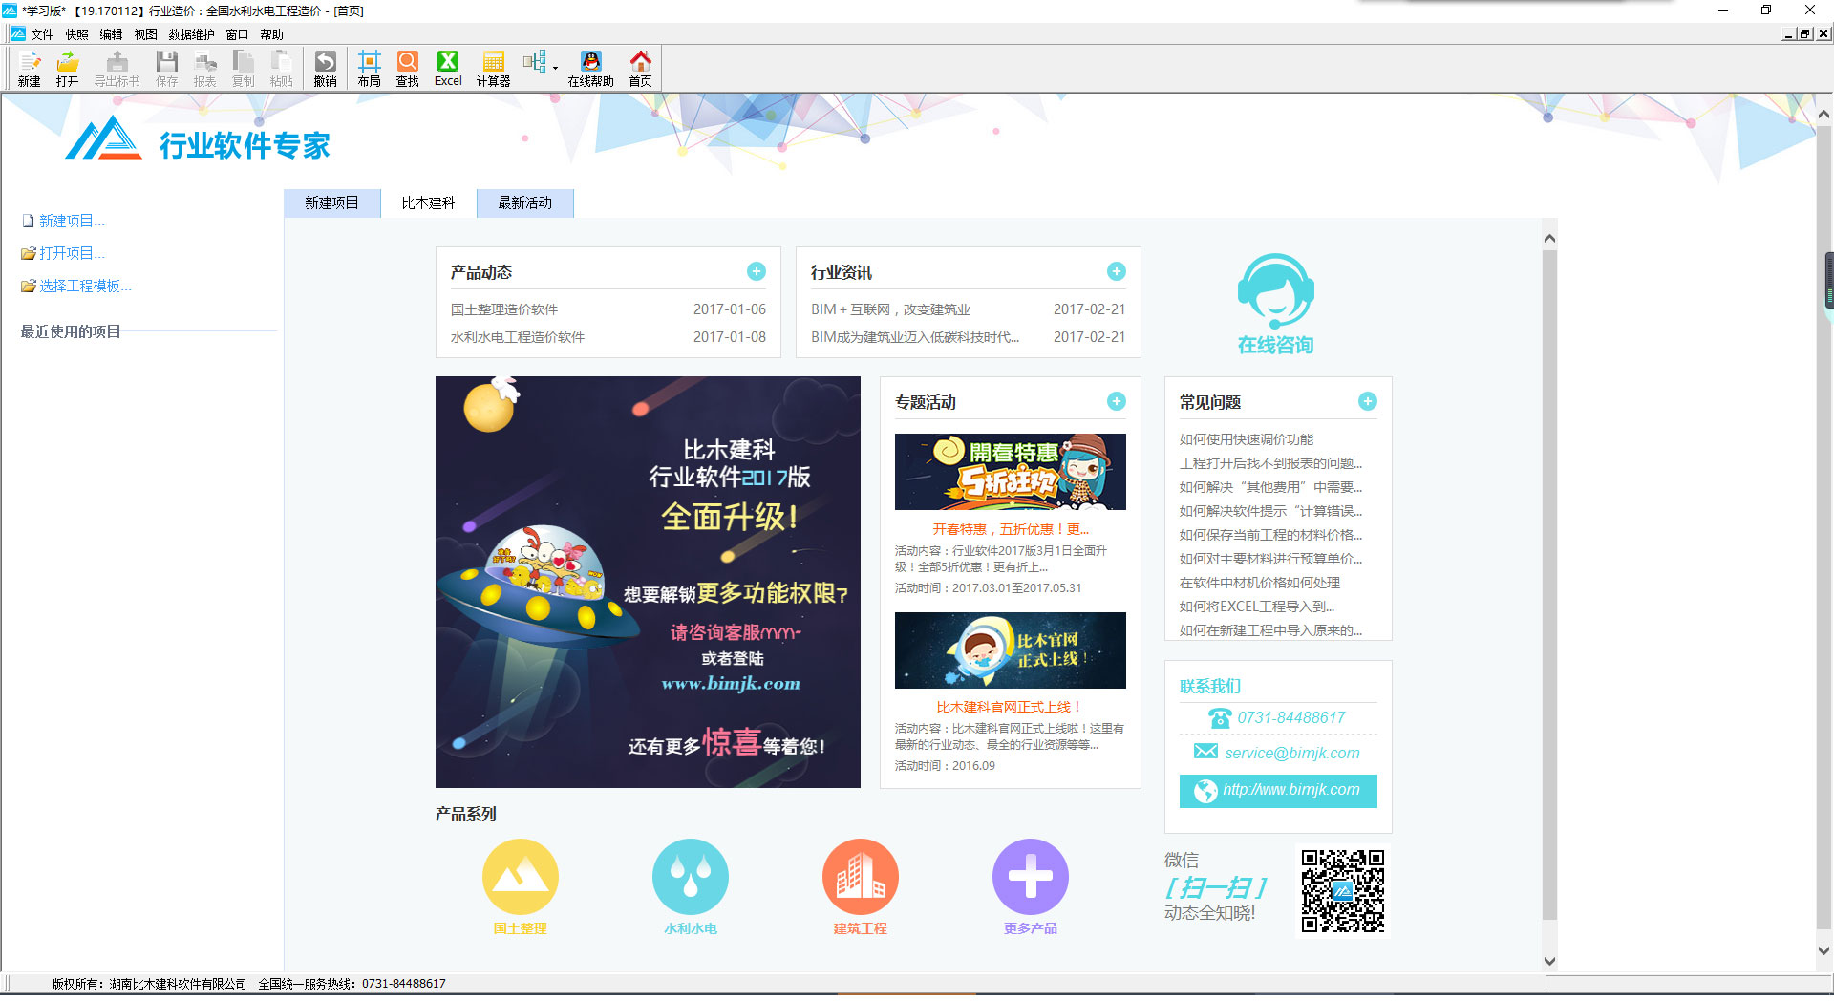
Task: Expand more 产品动态 with the plus button
Action: tap(756, 271)
